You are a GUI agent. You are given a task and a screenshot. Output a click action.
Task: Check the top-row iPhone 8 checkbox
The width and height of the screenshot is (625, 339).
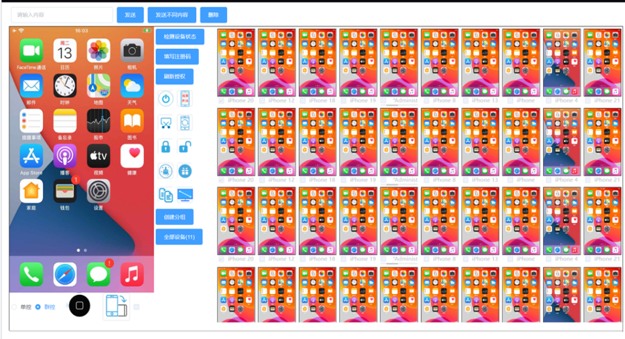(426, 101)
